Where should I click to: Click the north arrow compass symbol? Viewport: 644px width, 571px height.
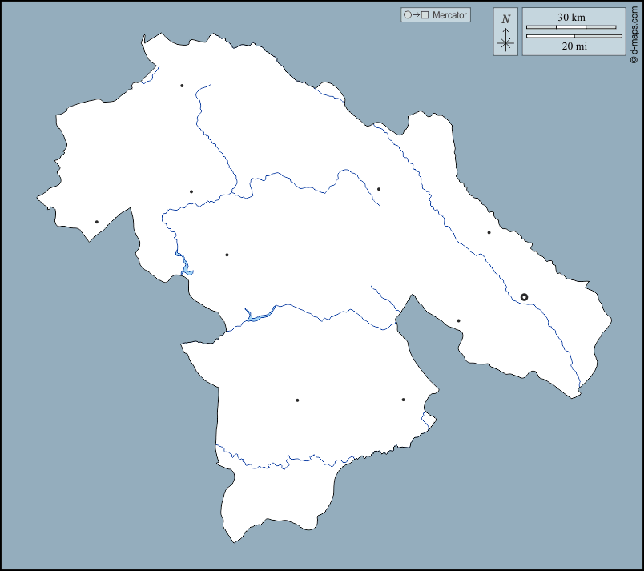(505, 38)
